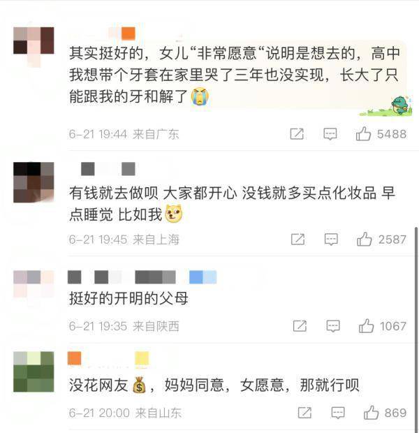Like the comment from 上海

pos(365,239)
